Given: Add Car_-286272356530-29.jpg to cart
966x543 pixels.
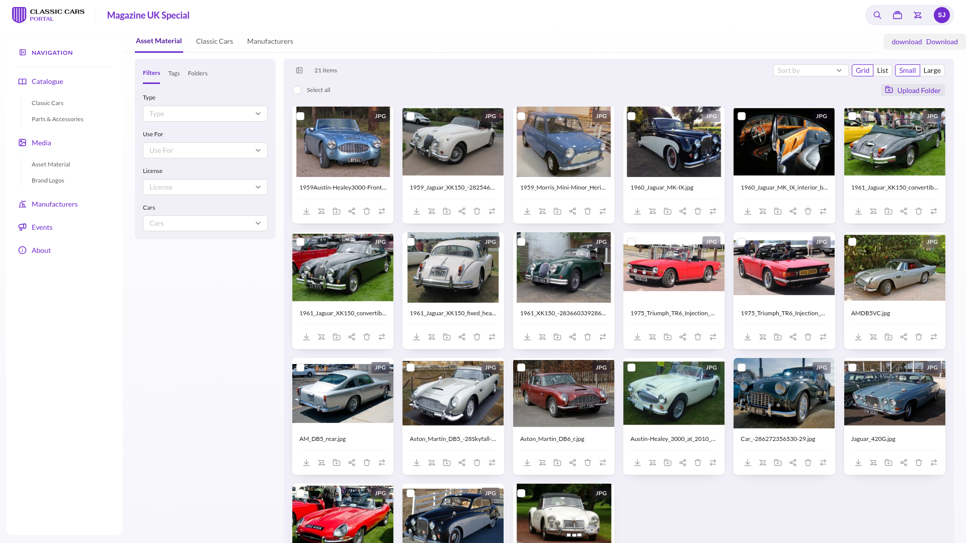Looking at the screenshot, I should pos(763,463).
